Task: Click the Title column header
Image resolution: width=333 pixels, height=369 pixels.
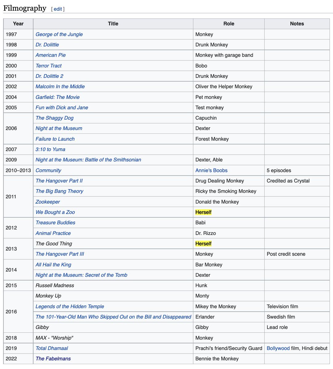Action: (113, 24)
